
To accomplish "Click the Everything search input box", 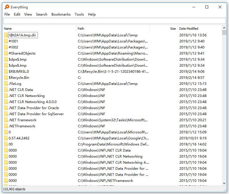I will click(x=114, y=21).
